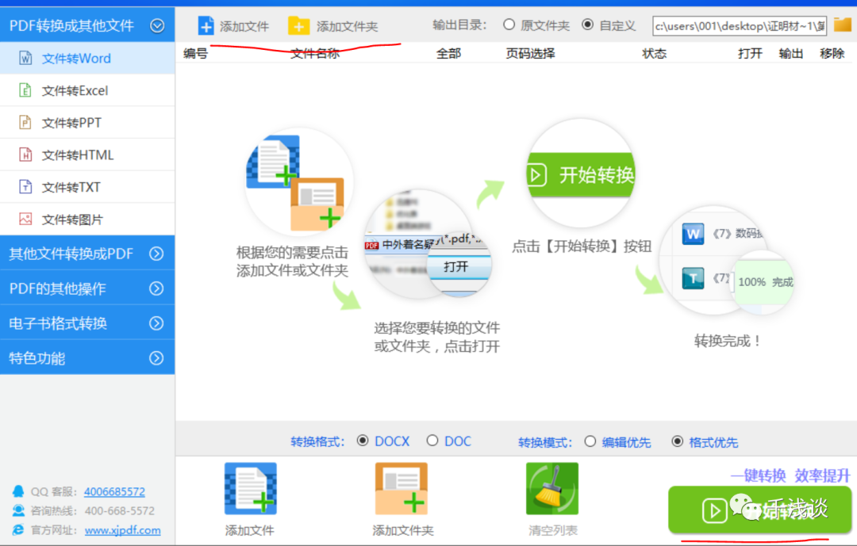Click the top Add File plus icon
The width and height of the screenshot is (857, 546).
point(206,25)
